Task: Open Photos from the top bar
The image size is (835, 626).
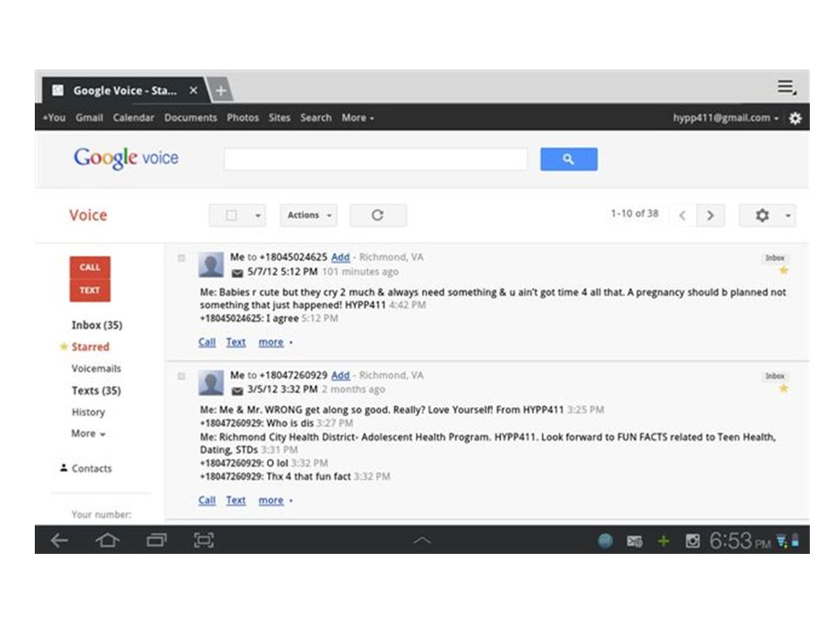Action: (243, 117)
